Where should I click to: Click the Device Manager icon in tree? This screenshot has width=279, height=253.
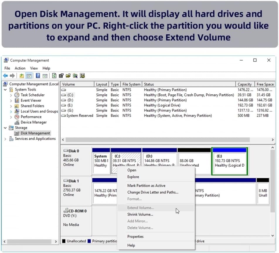click(x=17, y=122)
